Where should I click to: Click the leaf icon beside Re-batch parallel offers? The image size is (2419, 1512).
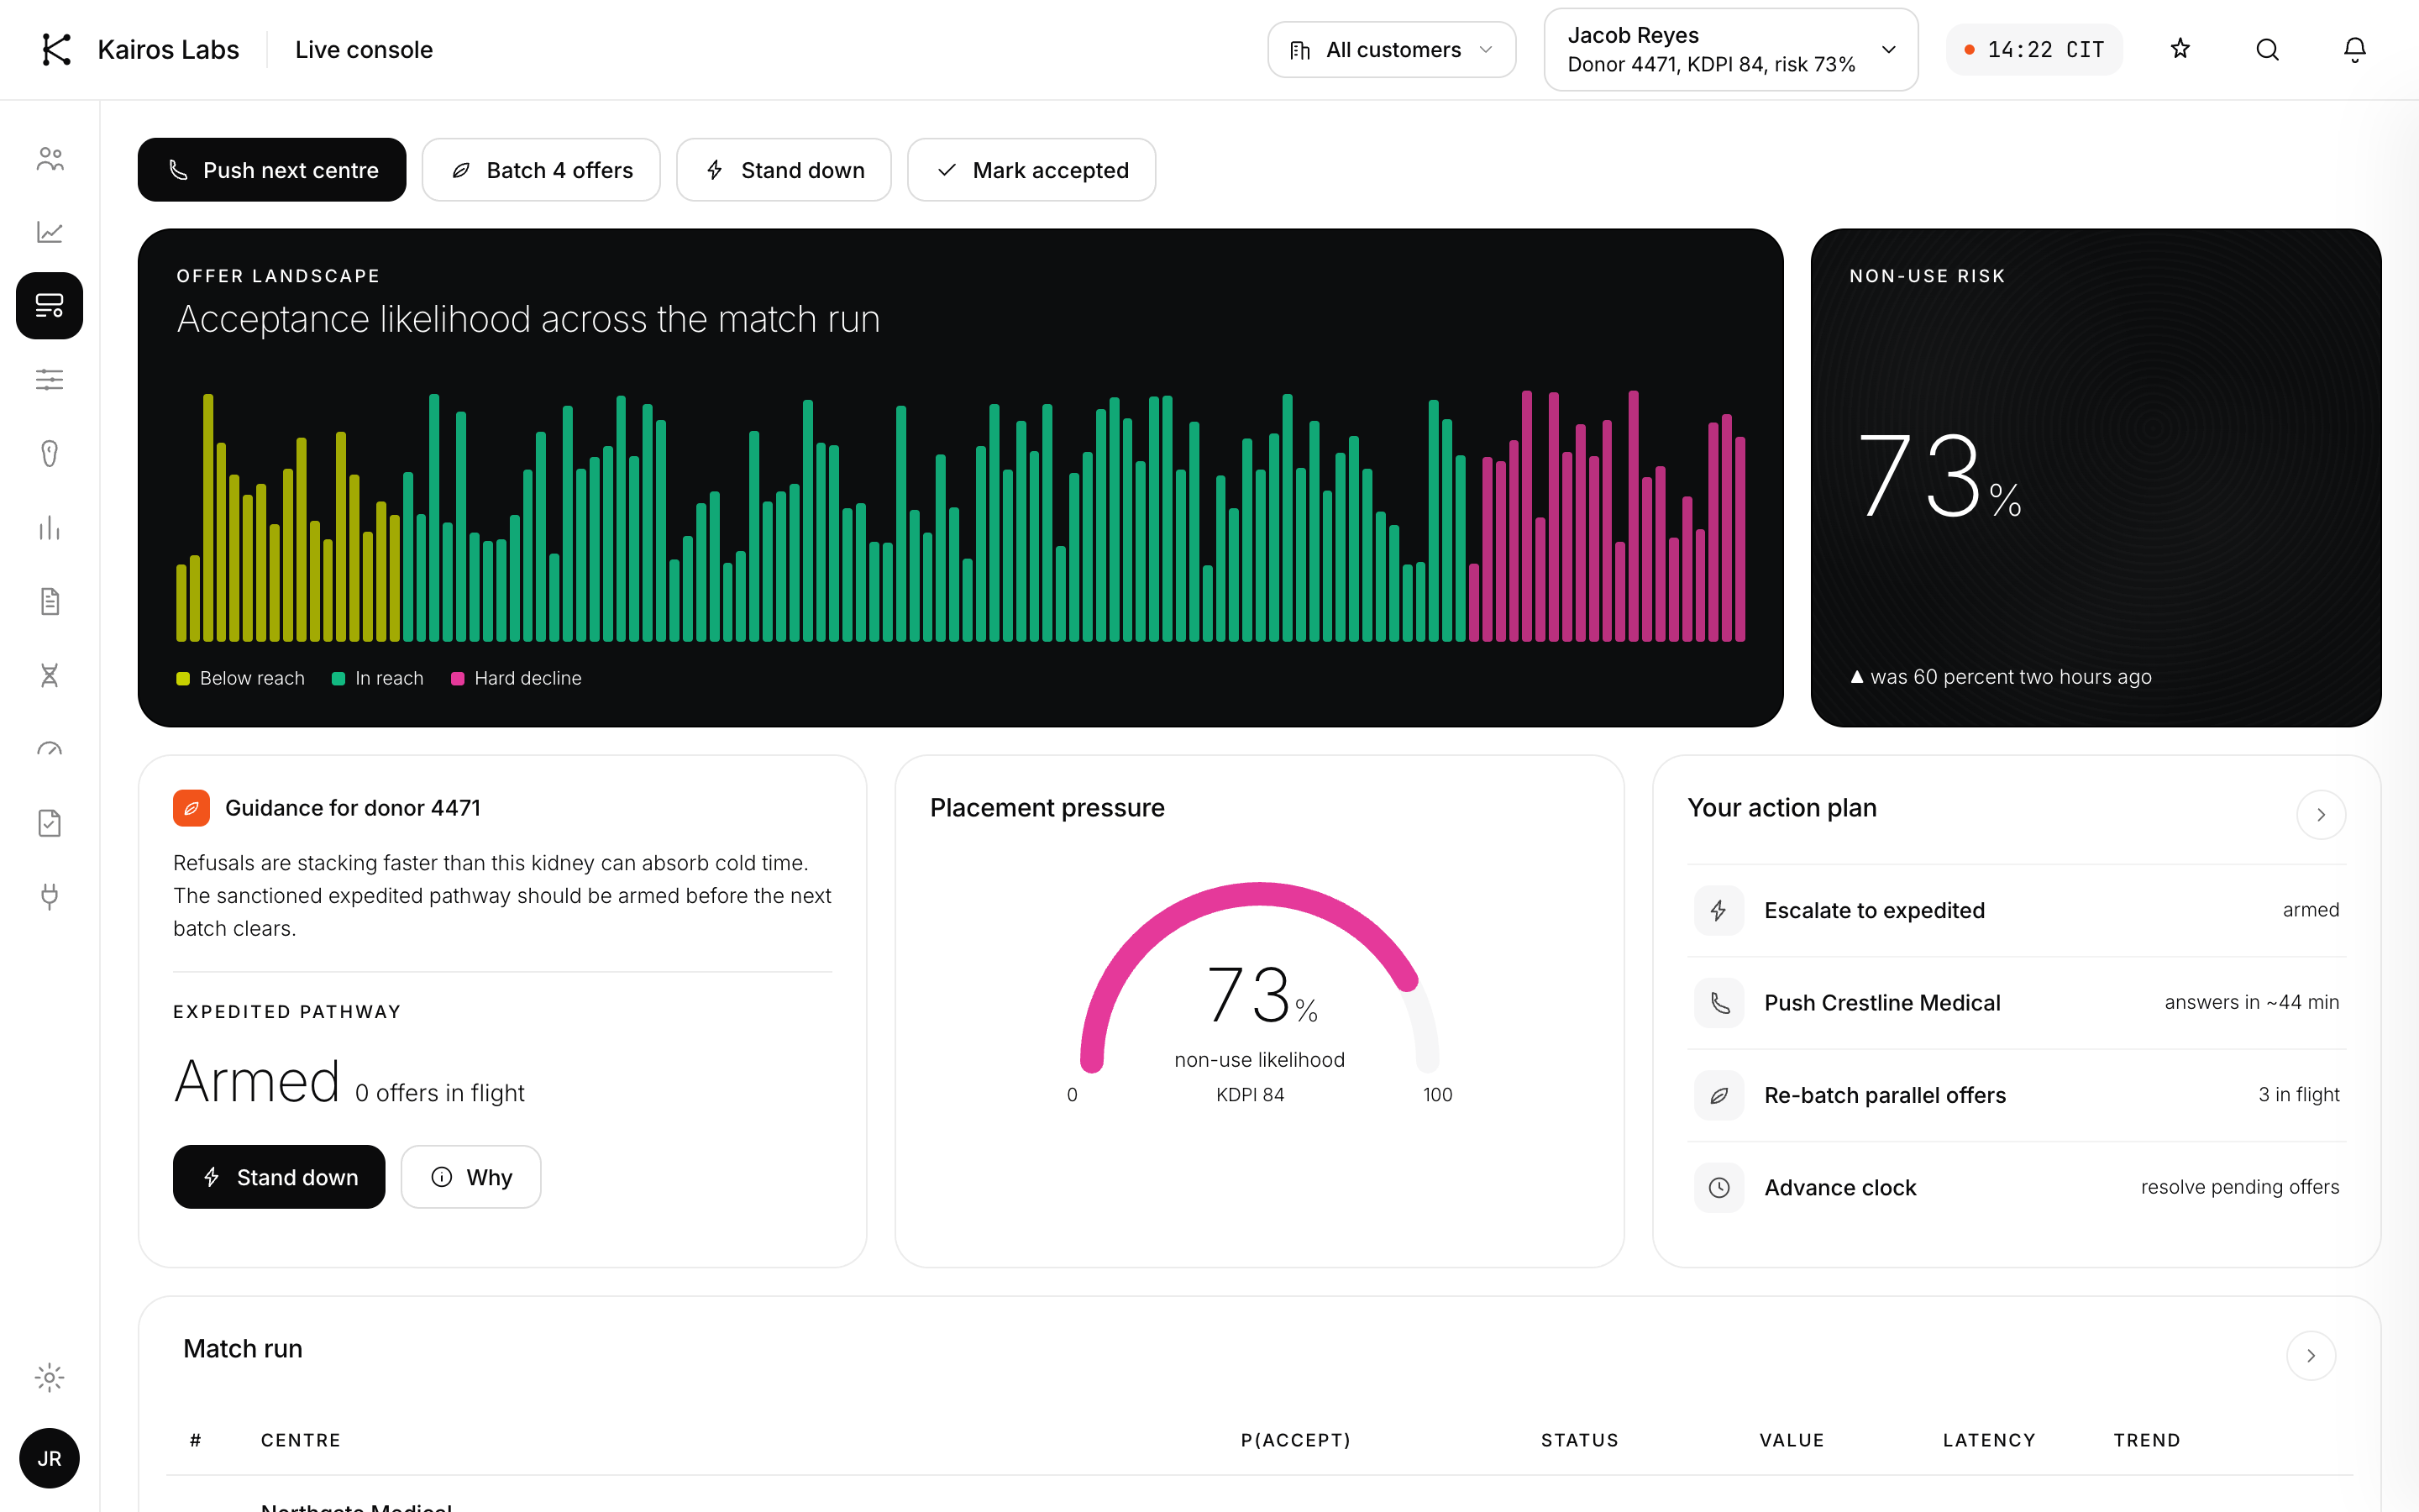pyautogui.click(x=1718, y=1095)
